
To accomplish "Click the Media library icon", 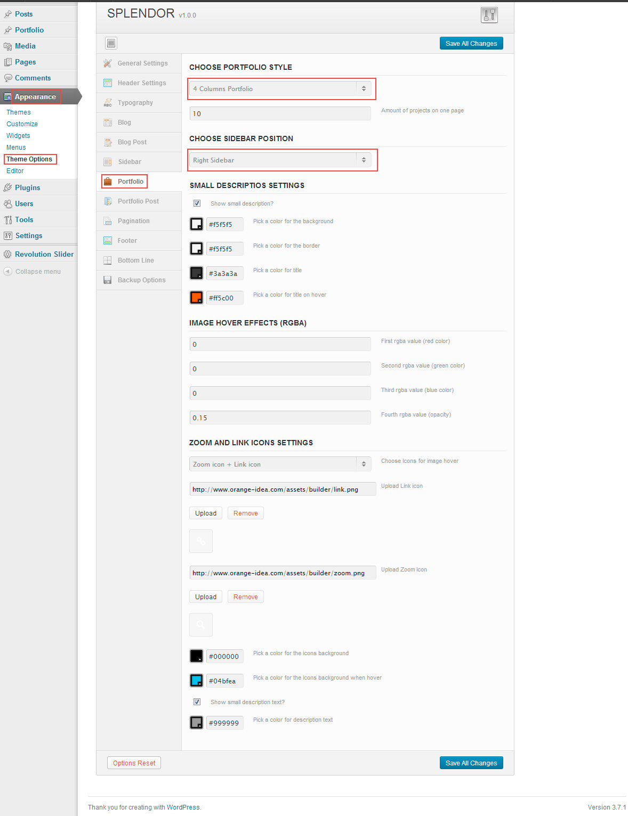I will tap(8, 46).
